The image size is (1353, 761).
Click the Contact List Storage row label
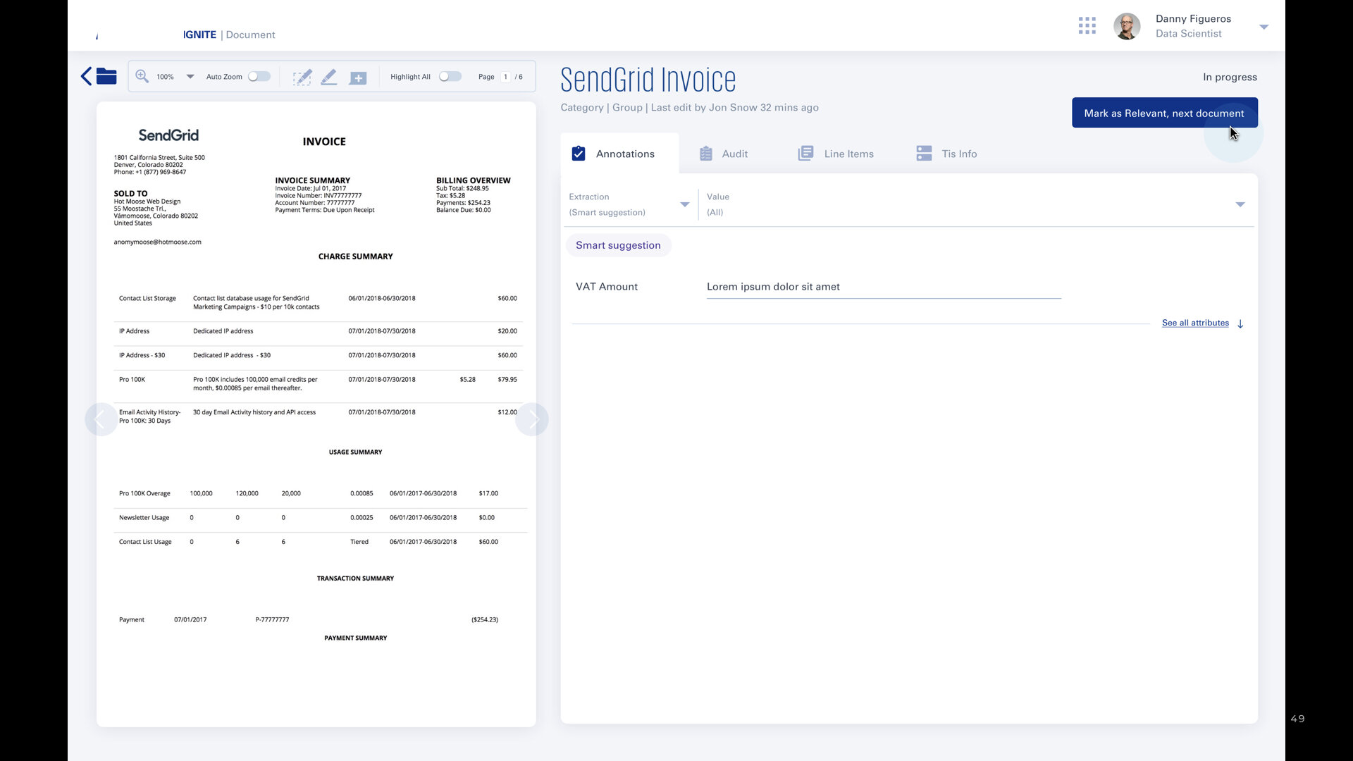147,298
